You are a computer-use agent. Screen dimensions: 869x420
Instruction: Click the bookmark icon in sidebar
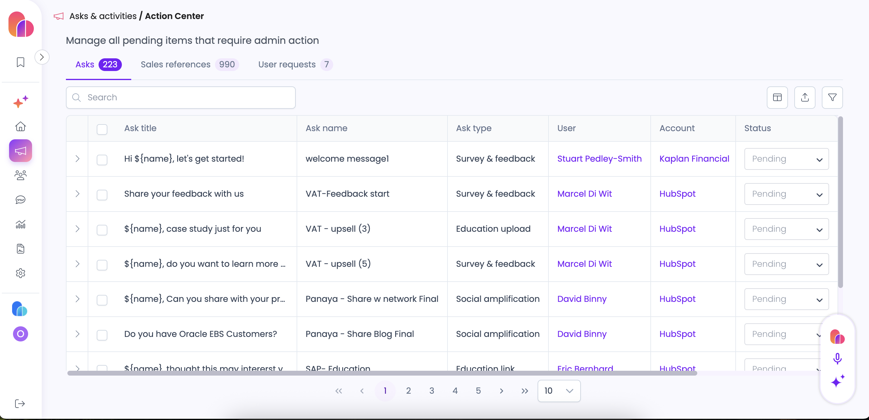(21, 62)
